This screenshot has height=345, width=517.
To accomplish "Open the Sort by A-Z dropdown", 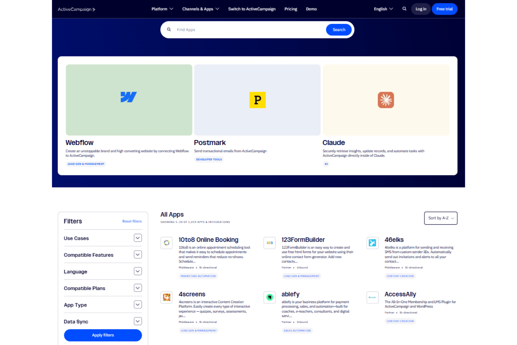I will 440,218.
